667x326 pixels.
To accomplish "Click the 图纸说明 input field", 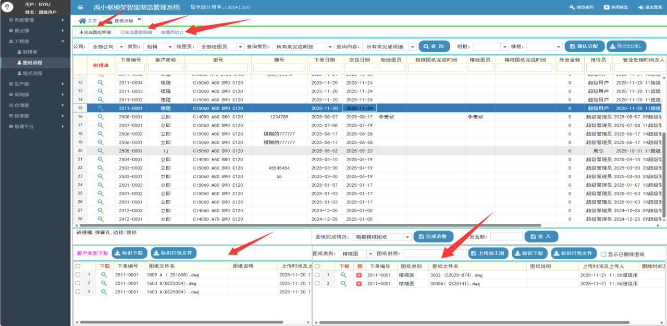I will point(434,253).
